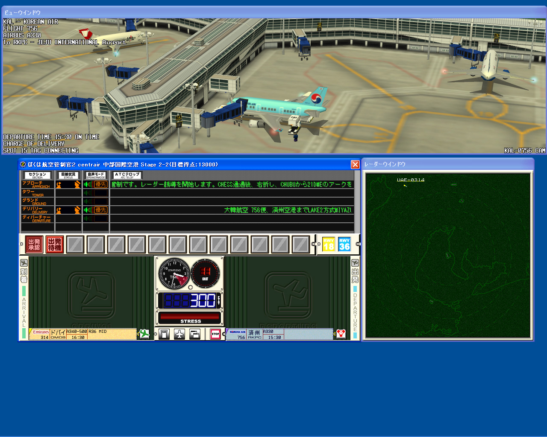Click the "15:30" time on Korean Air strip

[x=274, y=337]
